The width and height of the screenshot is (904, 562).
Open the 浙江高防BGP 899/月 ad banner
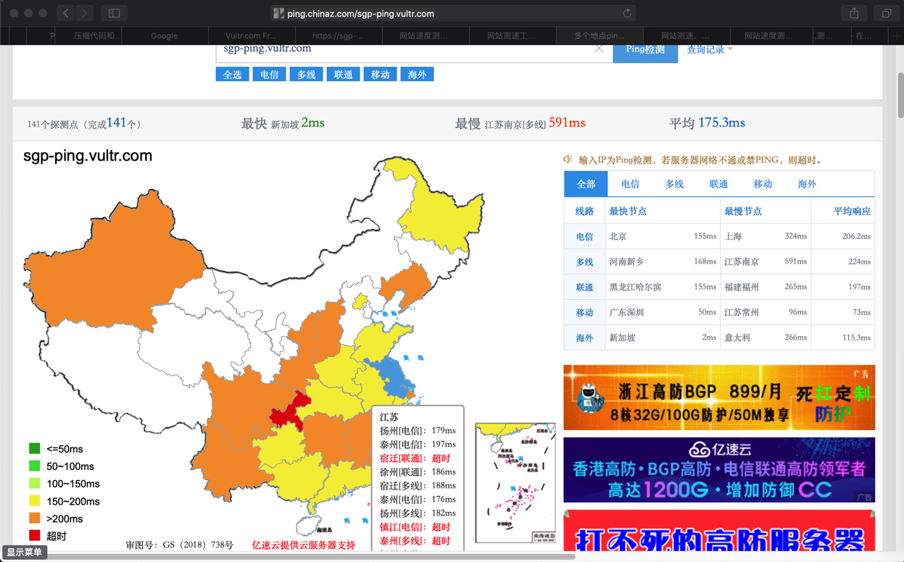tap(719, 398)
